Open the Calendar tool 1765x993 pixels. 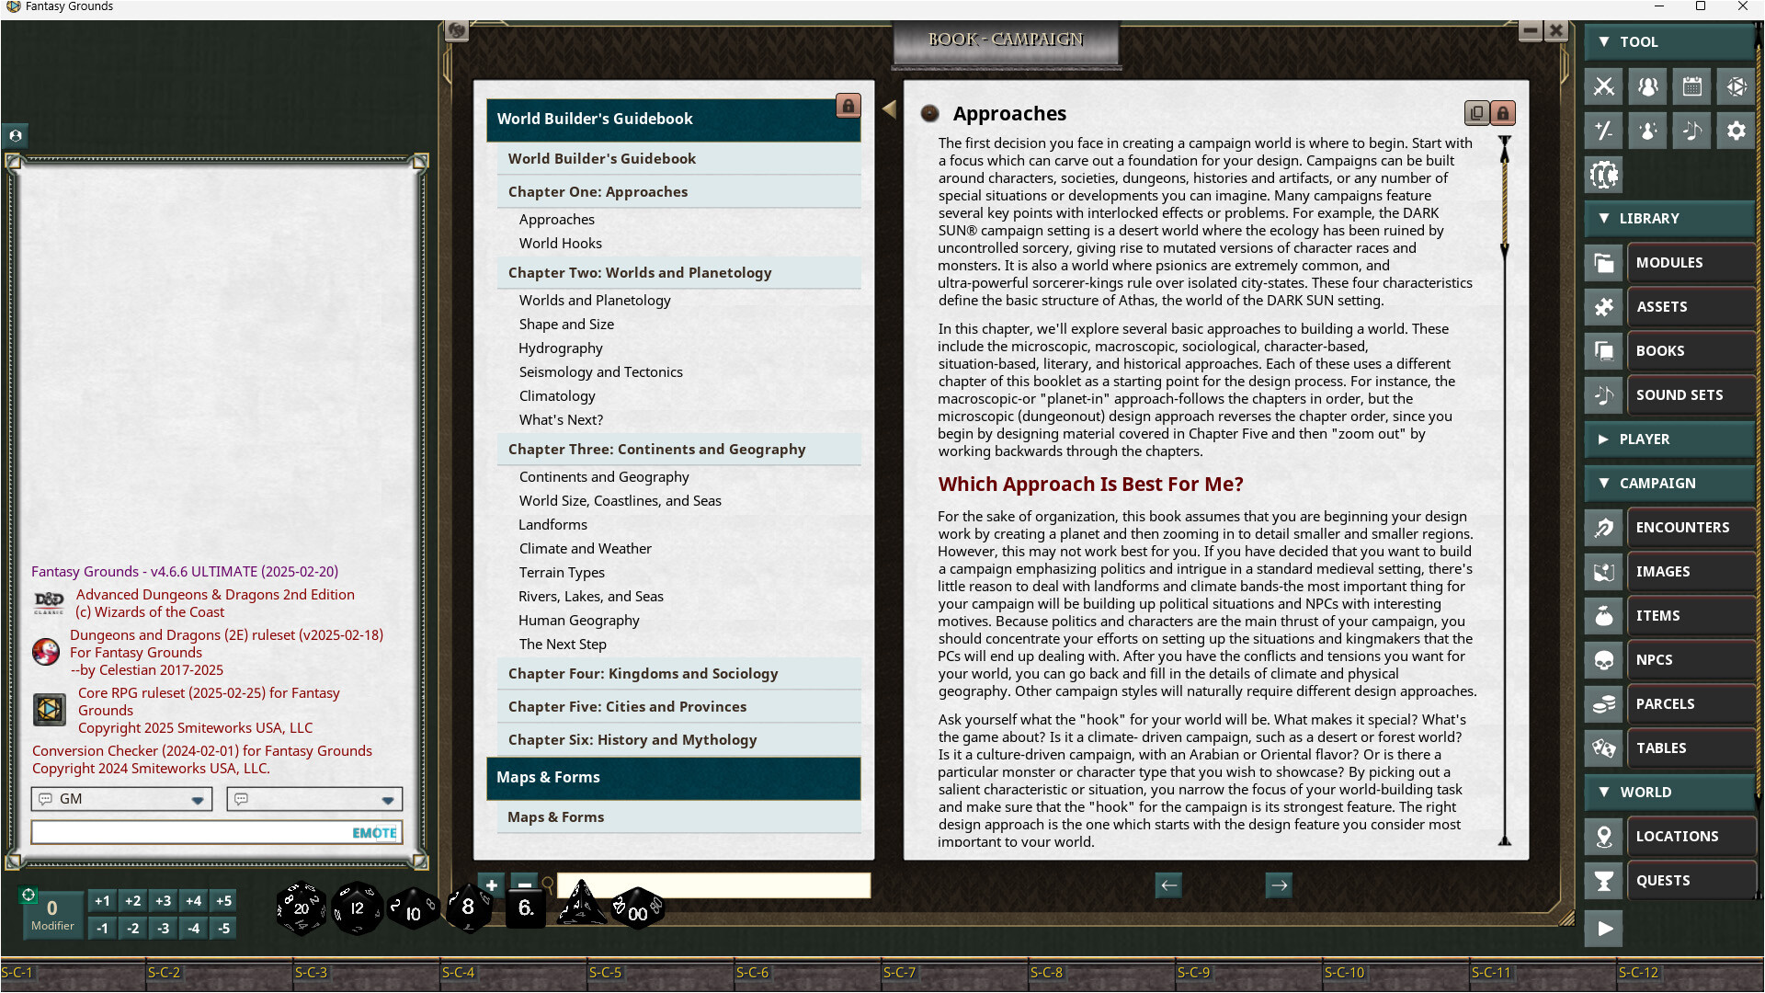tap(1691, 86)
